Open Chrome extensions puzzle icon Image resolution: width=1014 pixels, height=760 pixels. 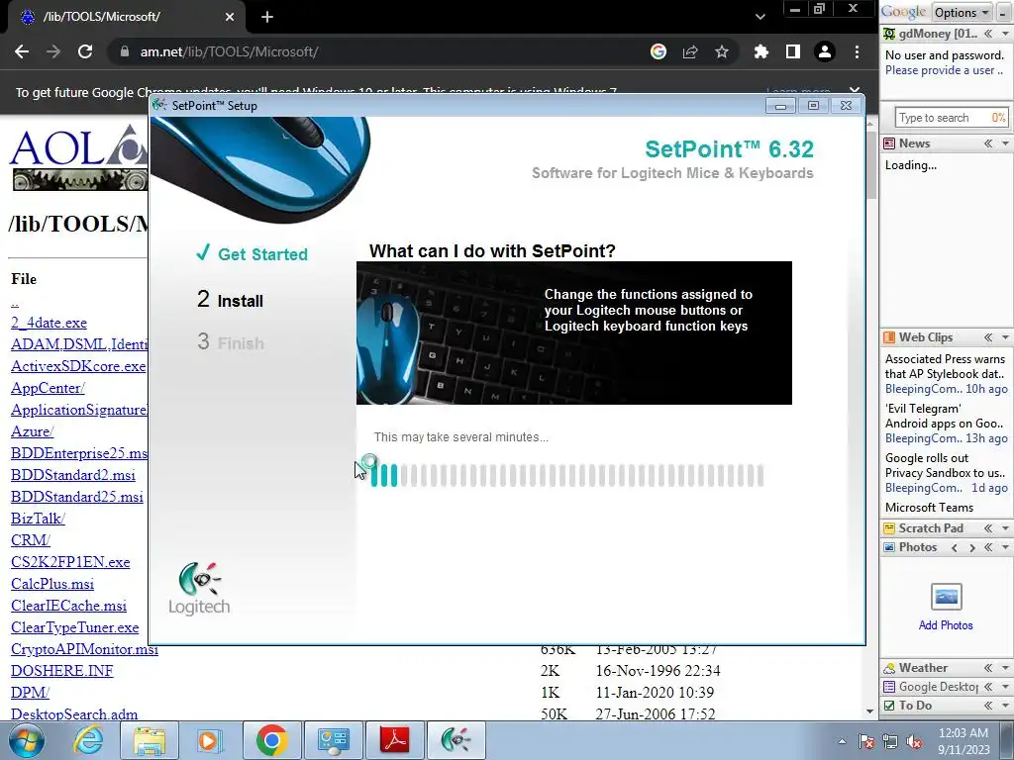(x=761, y=51)
